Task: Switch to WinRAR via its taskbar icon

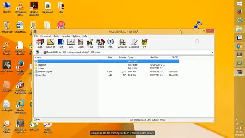Action: [239, 72]
